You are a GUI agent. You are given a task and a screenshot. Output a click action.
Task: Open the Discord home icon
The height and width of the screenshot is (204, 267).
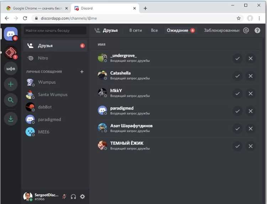tap(11, 34)
